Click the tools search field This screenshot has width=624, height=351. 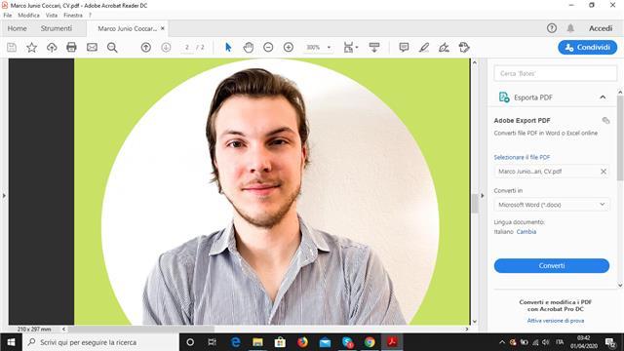tap(555, 74)
